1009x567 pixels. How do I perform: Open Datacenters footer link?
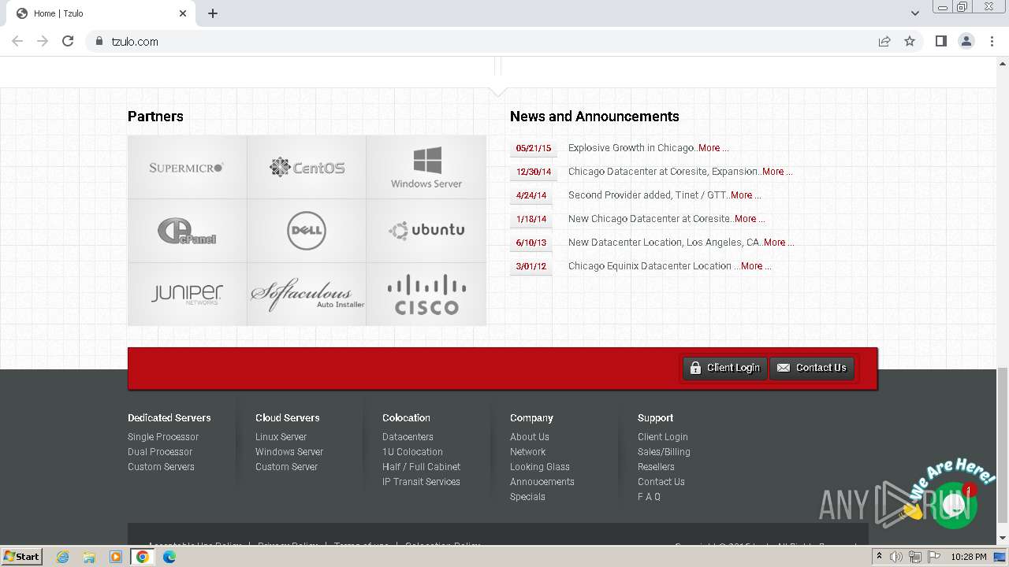pos(408,437)
